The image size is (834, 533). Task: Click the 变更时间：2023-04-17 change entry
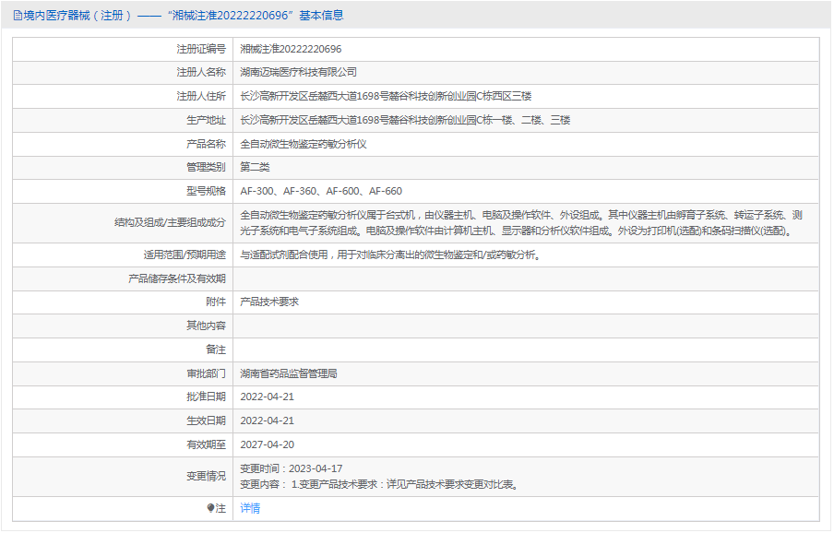pos(291,468)
